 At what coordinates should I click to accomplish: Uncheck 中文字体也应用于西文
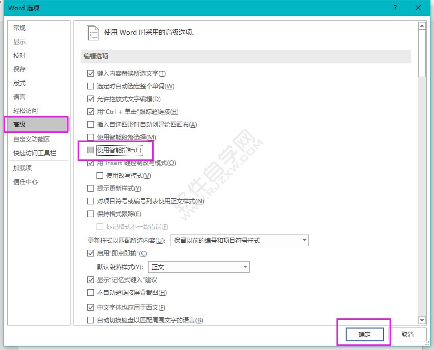(90, 307)
